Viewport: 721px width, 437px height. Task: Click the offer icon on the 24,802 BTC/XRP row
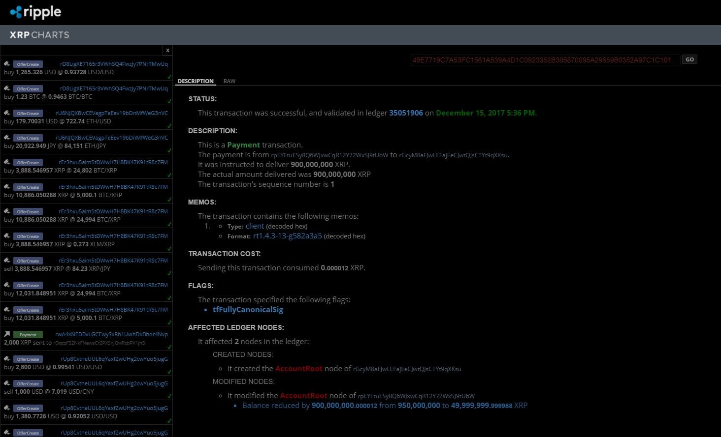7,162
